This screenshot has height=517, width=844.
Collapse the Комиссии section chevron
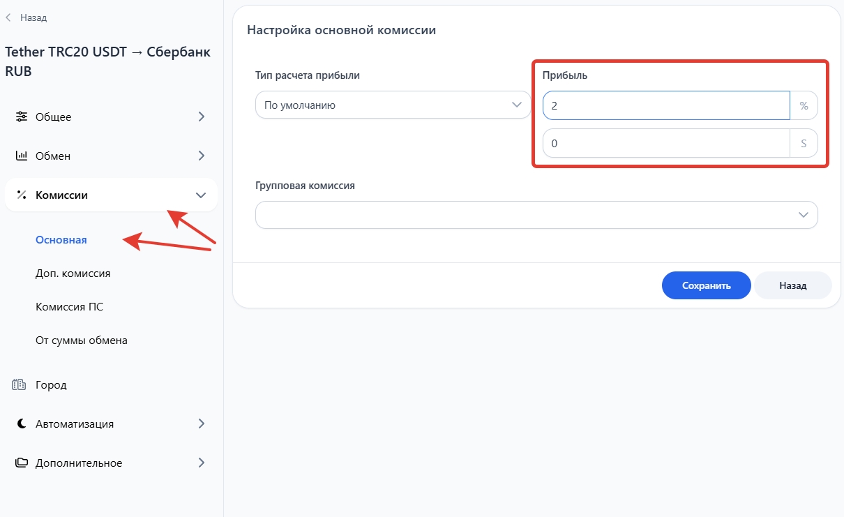[x=201, y=195]
